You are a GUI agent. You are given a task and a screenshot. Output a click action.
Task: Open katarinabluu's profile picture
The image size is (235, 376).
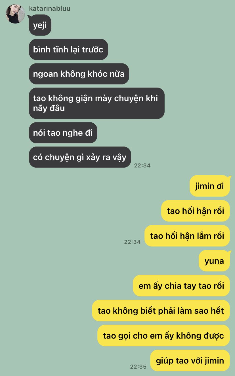pos(15,14)
